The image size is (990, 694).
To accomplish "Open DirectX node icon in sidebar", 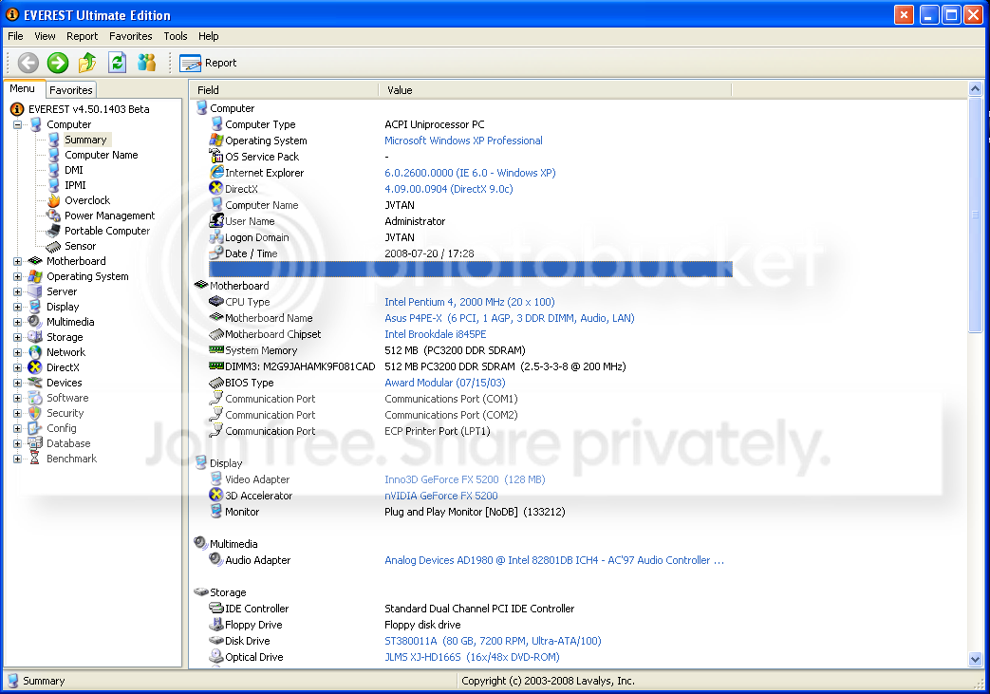I will (x=35, y=366).
